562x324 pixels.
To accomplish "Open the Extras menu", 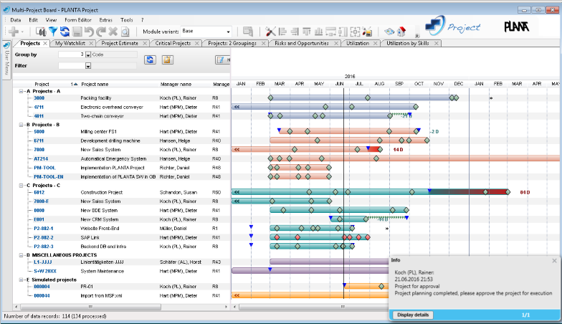I will click(x=106, y=20).
